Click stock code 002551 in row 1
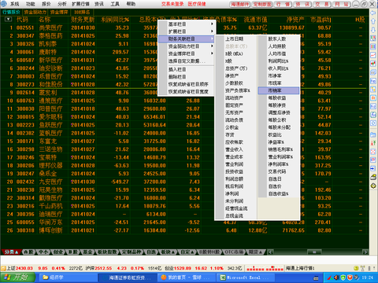Image resolution: width=378 pixels, height=283 pixels. point(25,28)
